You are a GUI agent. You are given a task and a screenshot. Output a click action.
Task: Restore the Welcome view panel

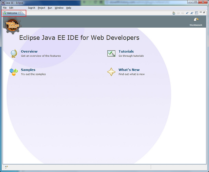point(204,12)
